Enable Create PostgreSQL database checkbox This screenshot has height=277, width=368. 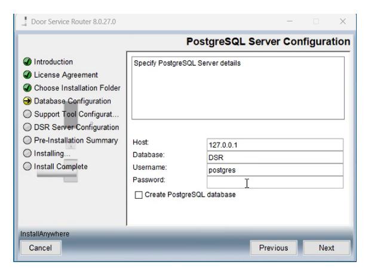point(139,195)
